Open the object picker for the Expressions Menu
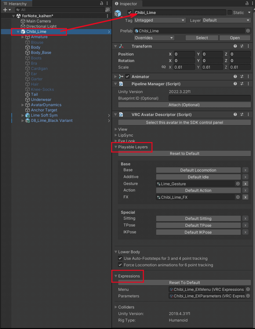This screenshot has width=255, height=329. 248,289
